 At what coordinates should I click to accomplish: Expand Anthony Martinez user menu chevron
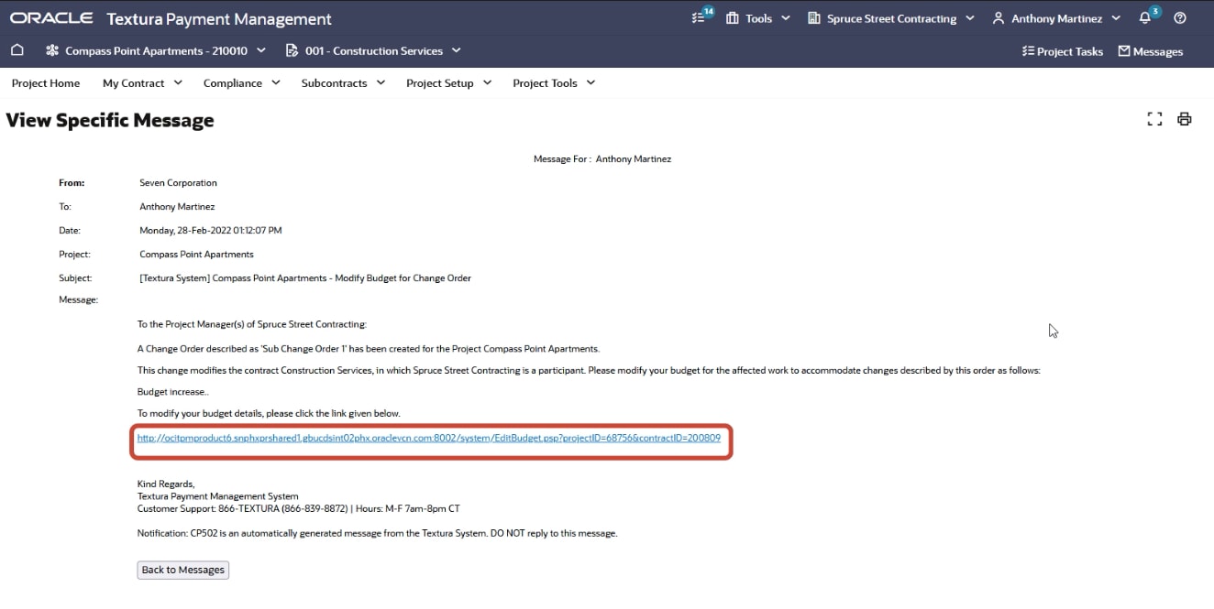(x=1116, y=18)
